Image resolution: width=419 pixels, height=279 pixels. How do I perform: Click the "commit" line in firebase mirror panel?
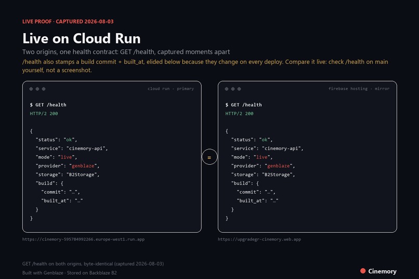pos(256,192)
